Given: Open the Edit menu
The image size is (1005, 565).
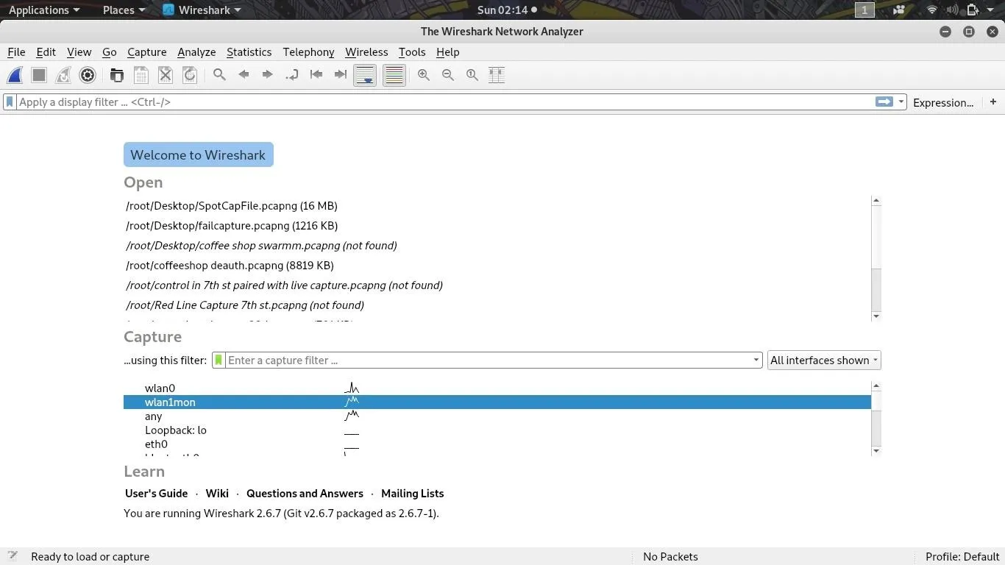Looking at the screenshot, I should [x=46, y=52].
